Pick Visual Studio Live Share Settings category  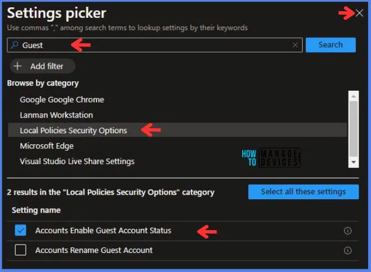click(x=77, y=161)
